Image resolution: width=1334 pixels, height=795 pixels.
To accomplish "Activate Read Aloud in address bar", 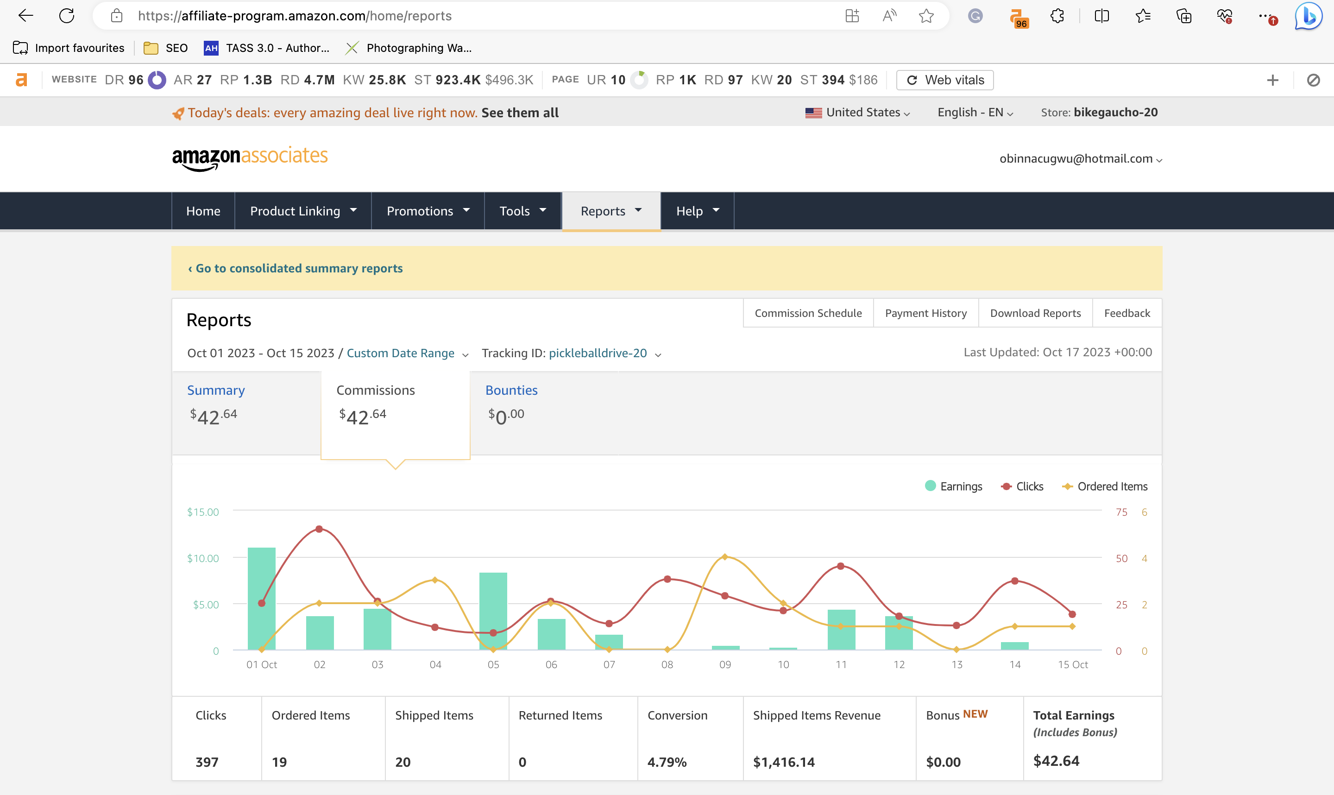I will coord(889,16).
